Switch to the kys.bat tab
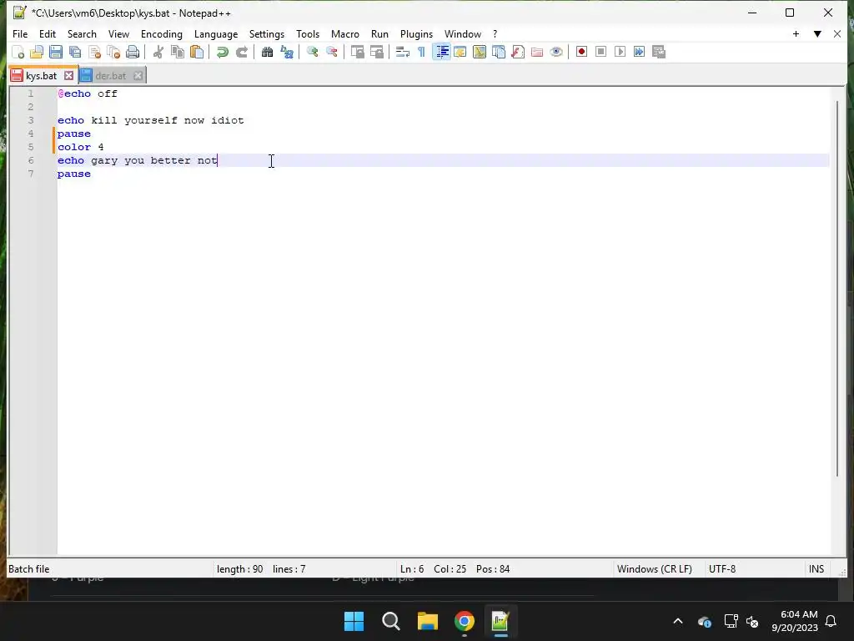Viewport: 854px width, 641px height. point(42,76)
